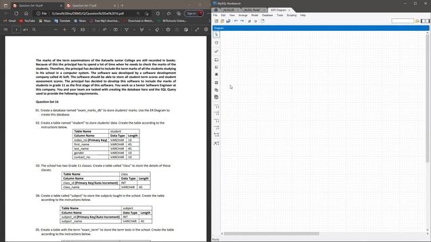Image resolution: width=431 pixels, height=242 pixels.
Task: Toggle the PDF contents sidebar icon
Action: click(5, 30)
